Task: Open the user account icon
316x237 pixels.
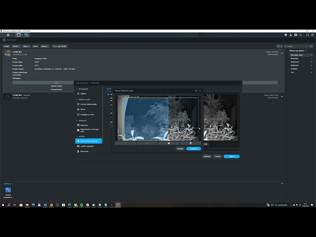Action: coord(291,35)
